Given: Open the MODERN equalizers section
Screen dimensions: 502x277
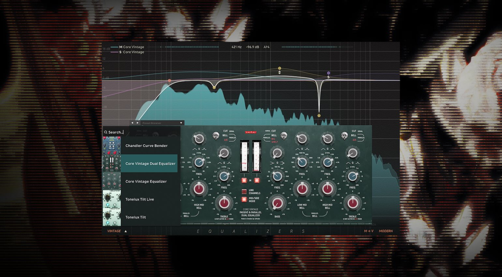Looking at the screenshot, I should point(386,231).
